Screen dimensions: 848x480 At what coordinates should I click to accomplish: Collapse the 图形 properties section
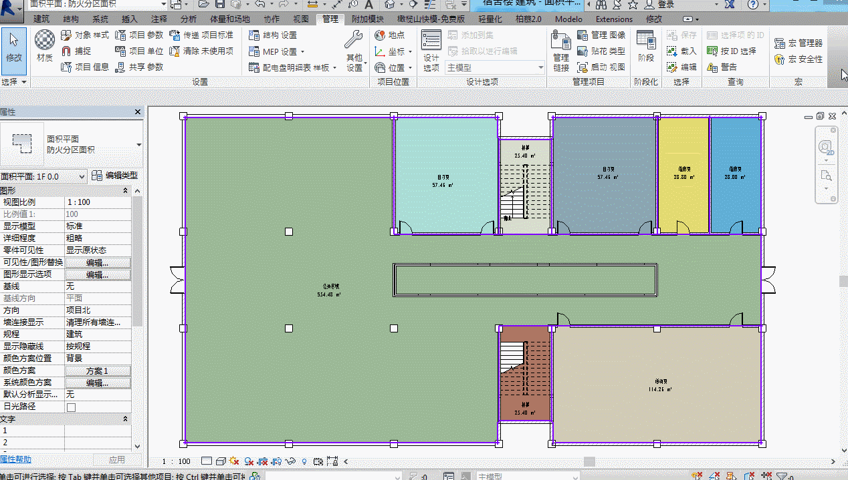coord(125,190)
